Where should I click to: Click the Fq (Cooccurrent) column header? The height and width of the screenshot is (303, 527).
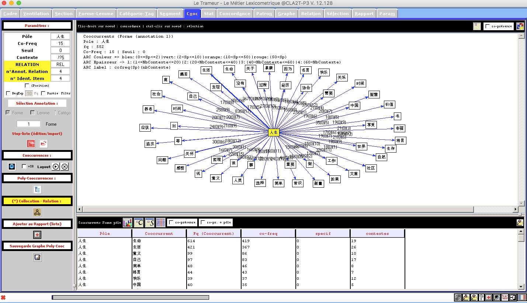[x=214, y=233]
